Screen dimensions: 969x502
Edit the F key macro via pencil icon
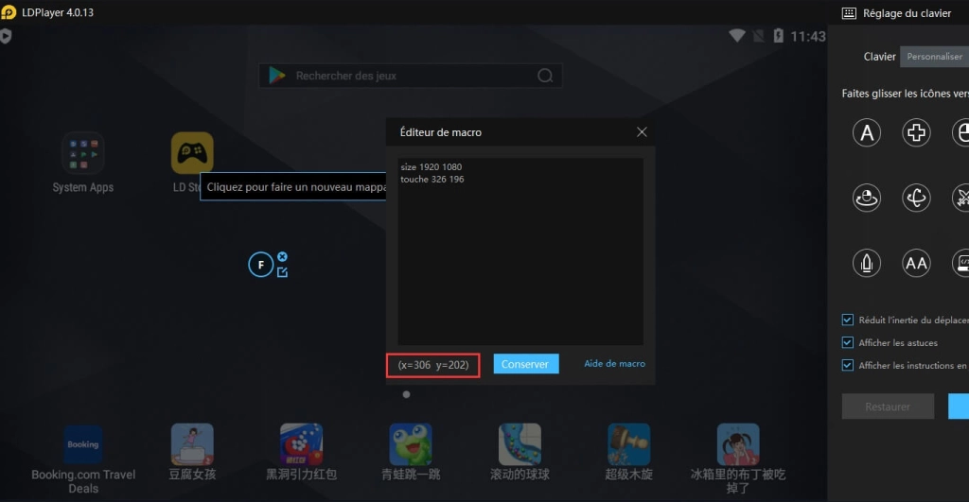point(282,272)
